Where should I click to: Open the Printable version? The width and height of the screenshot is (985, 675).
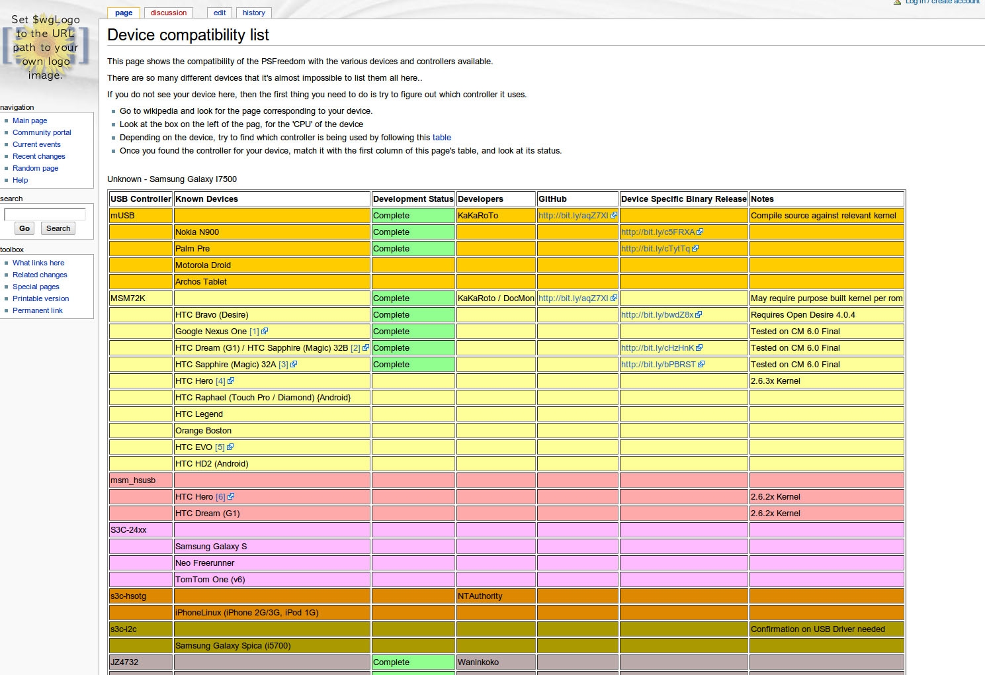point(40,298)
